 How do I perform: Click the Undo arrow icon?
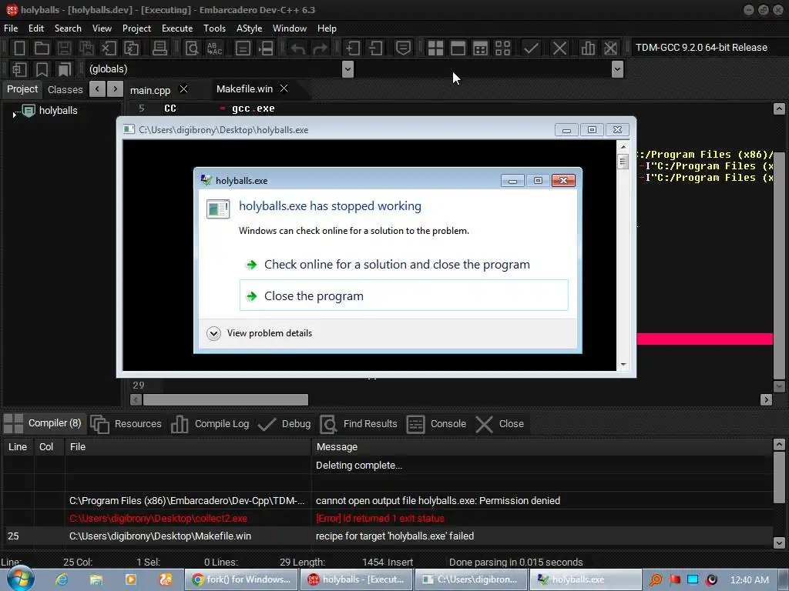point(298,48)
